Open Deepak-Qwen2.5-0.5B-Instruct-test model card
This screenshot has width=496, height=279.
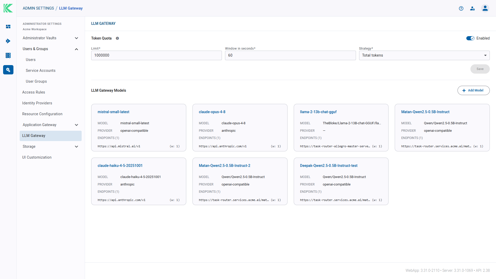(341, 181)
